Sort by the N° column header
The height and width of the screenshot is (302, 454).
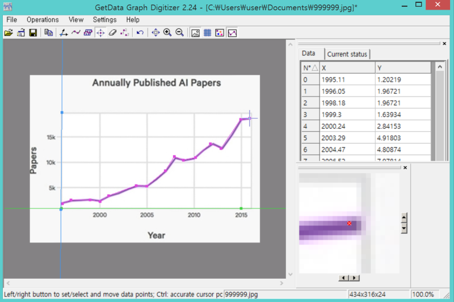point(310,68)
